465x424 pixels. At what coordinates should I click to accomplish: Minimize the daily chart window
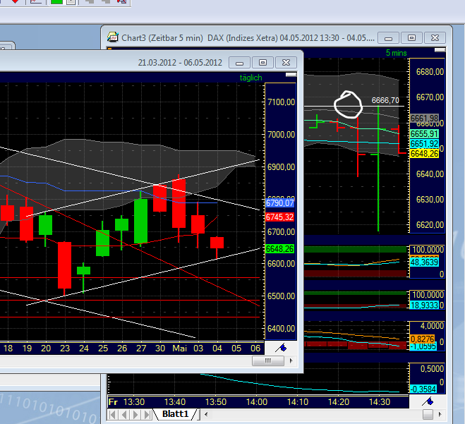[240, 63]
